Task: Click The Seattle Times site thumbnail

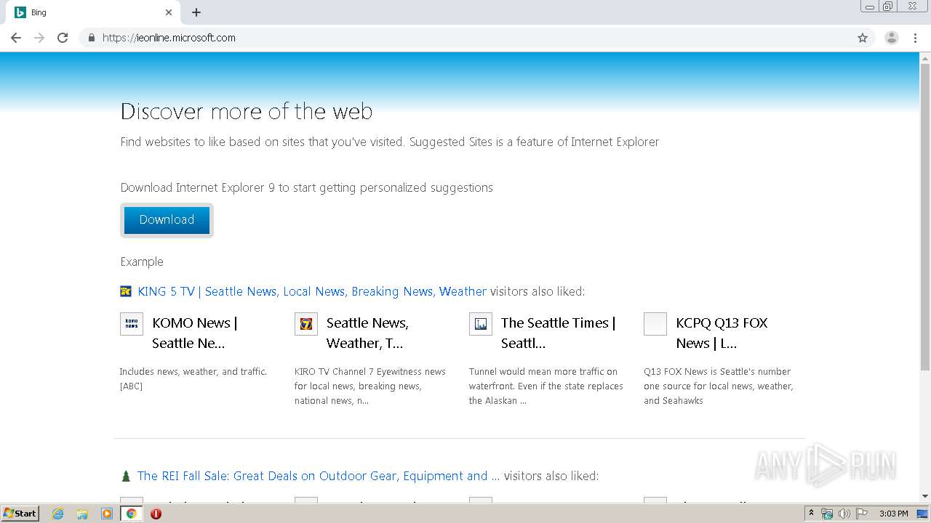Action: (481, 323)
